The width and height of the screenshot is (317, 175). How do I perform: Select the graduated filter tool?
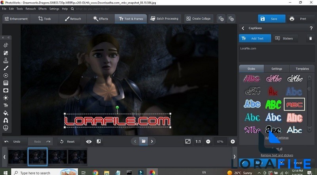[6, 83]
